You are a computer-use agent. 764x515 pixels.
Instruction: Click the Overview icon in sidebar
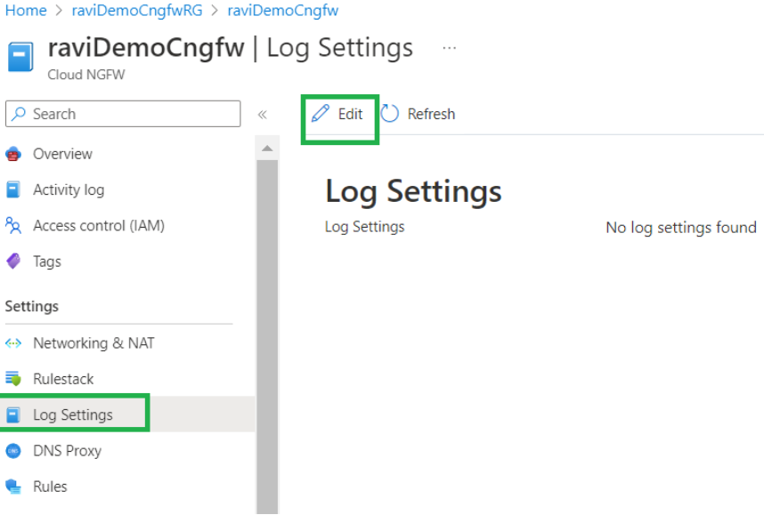coord(13,154)
